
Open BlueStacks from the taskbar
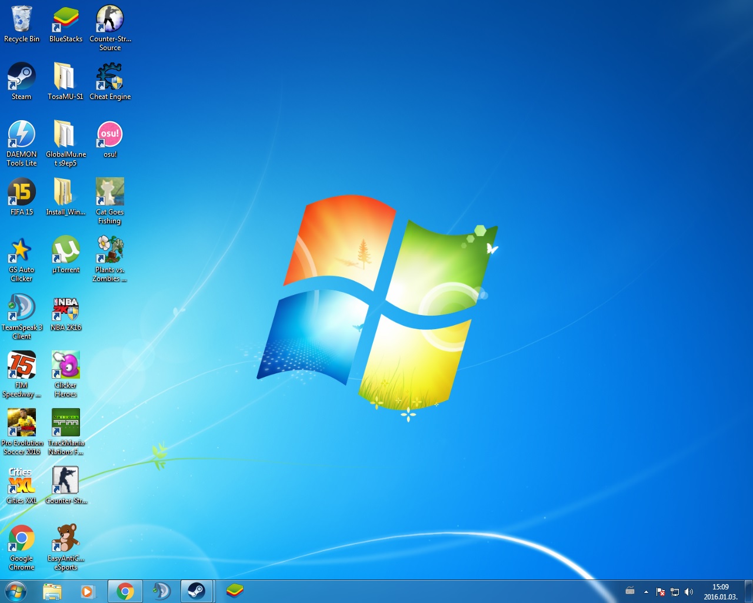(235, 591)
